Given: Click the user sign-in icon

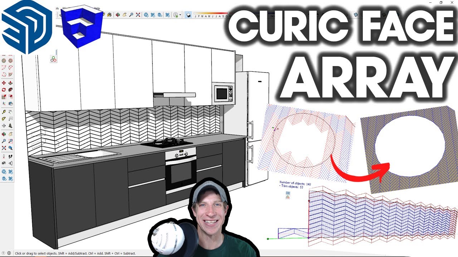Looking at the screenshot, I should 175,15.
